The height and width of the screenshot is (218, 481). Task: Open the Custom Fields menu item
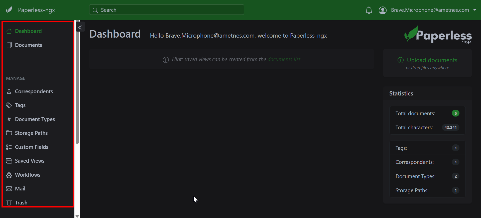click(x=32, y=147)
